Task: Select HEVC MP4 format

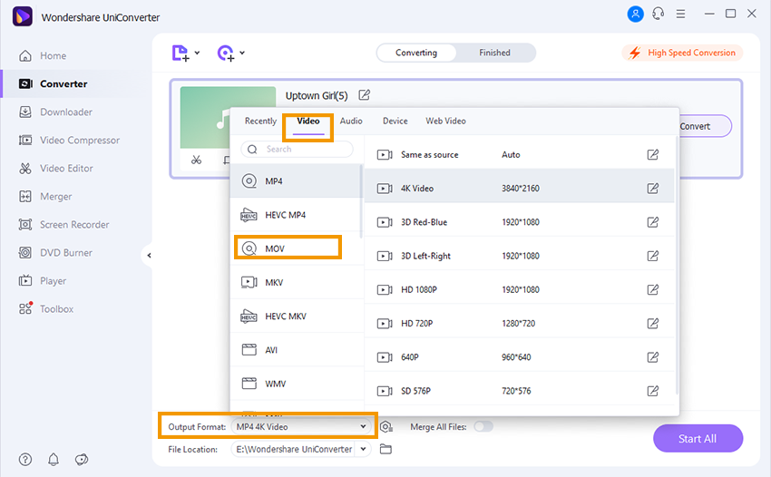Action: [297, 215]
